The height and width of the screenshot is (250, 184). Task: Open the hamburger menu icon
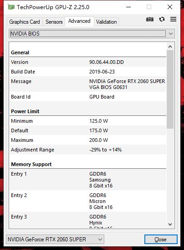point(173,19)
